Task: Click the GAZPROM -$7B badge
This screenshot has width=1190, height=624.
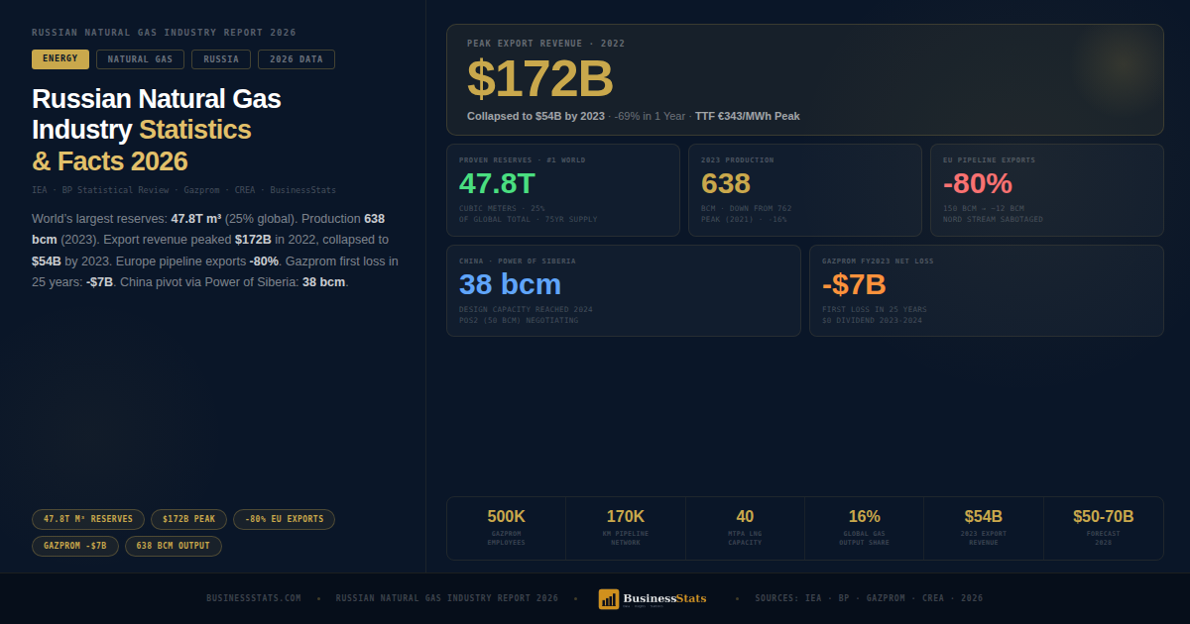Action: (x=74, y=545)
